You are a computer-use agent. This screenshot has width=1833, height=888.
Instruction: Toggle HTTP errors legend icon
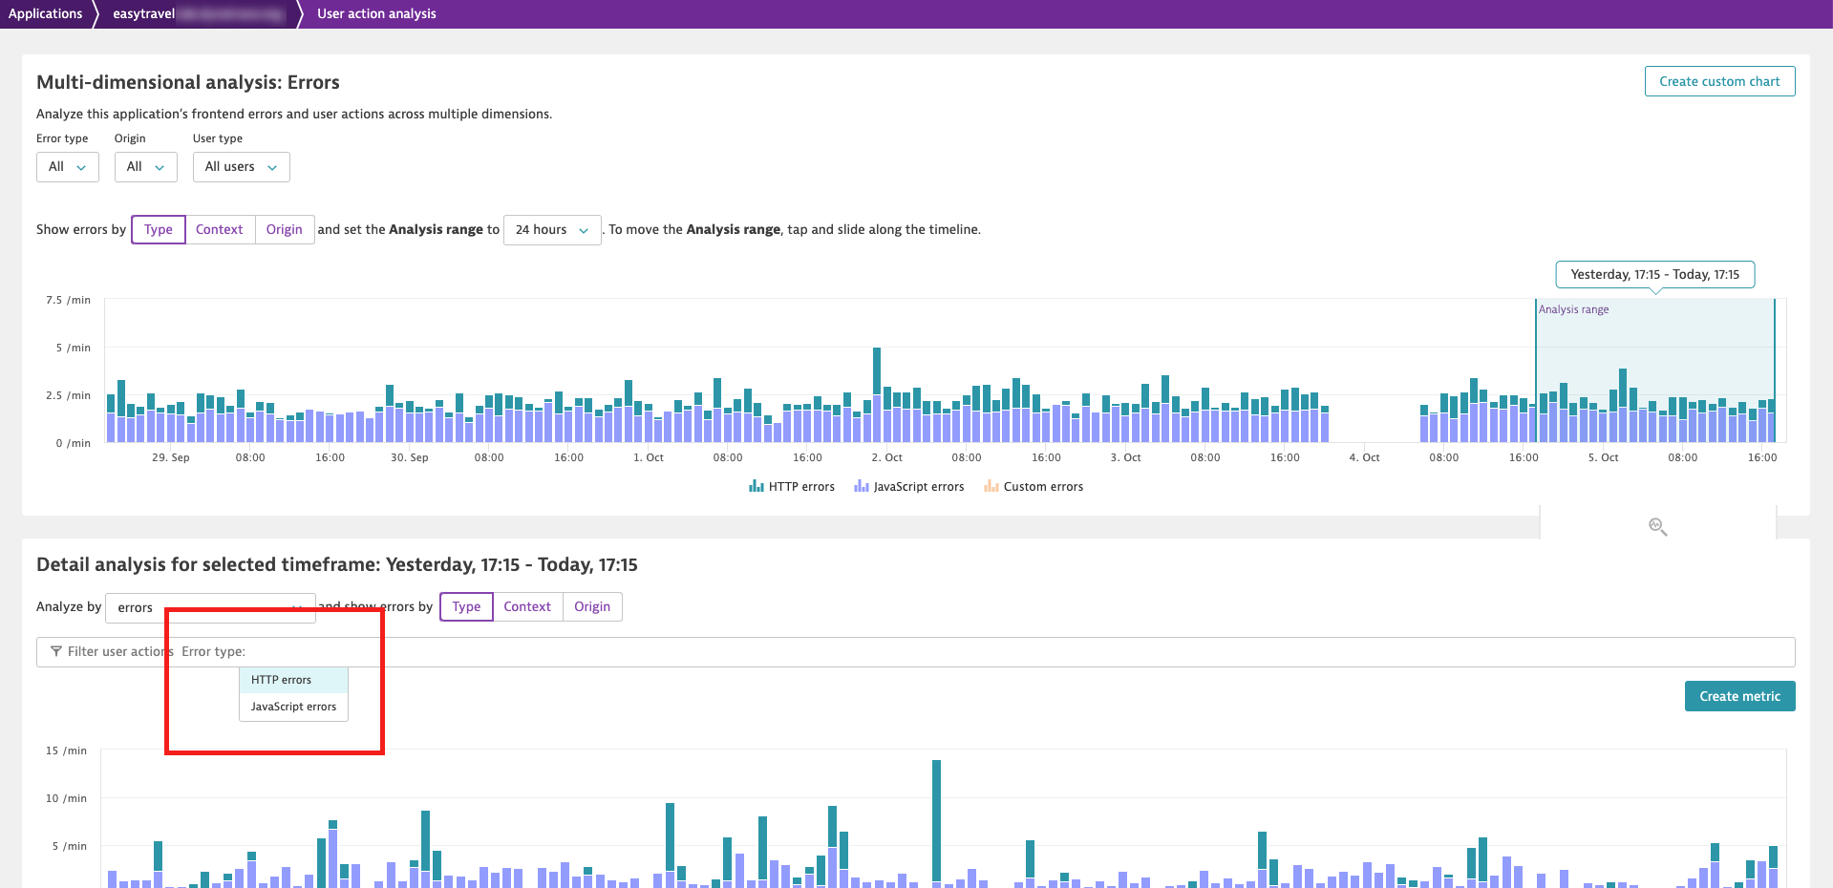tap(757, 486)
